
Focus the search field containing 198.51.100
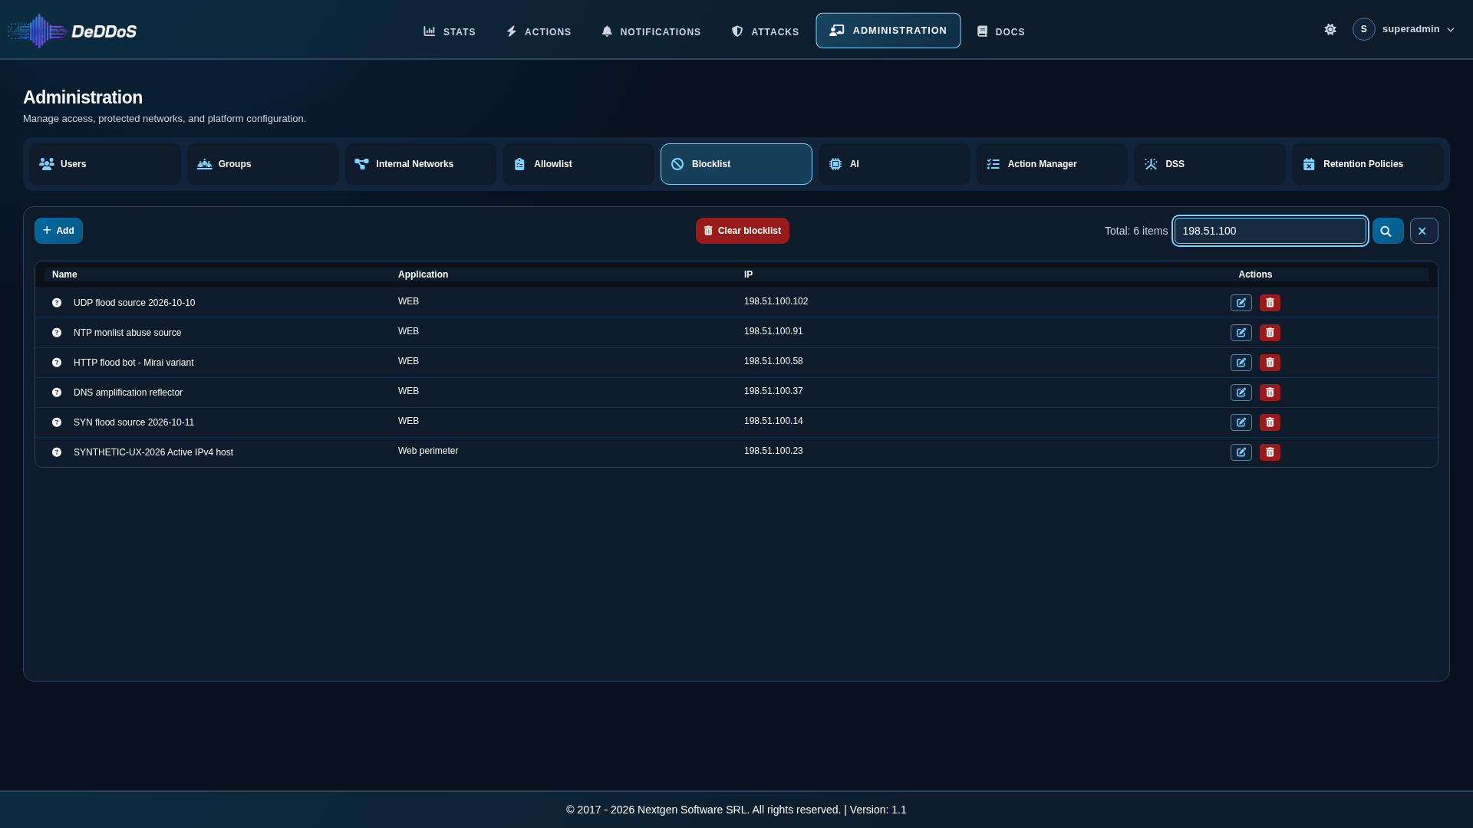pyautogui.click(x=1270, y=231)
